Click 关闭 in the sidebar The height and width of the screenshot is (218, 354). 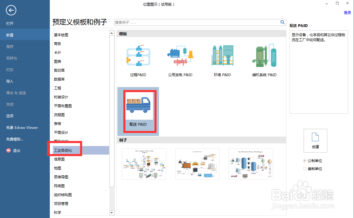(10, 104)
